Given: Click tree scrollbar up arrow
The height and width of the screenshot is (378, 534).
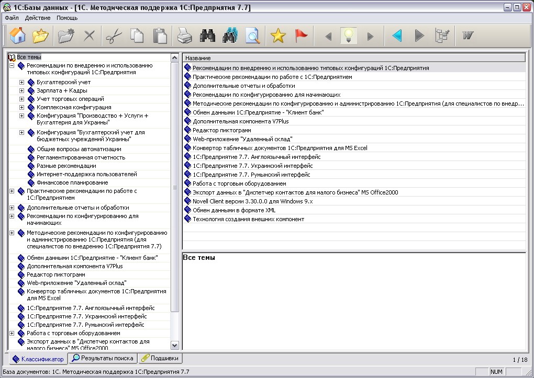Looking at the screenshot, I should tap(175, 58).
